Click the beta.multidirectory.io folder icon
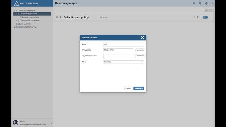Image resolution: width=226 pixels, height=127 pixels. 17,27
